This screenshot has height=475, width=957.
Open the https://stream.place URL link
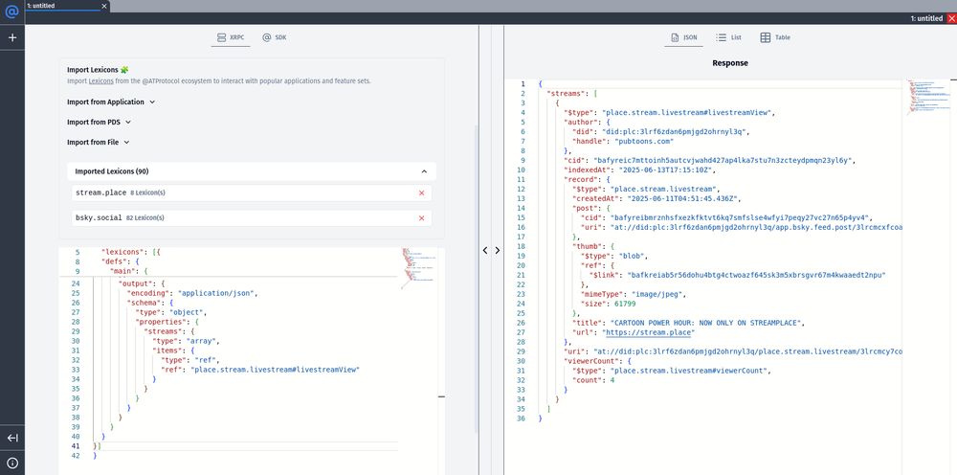(x=649, y=332)
